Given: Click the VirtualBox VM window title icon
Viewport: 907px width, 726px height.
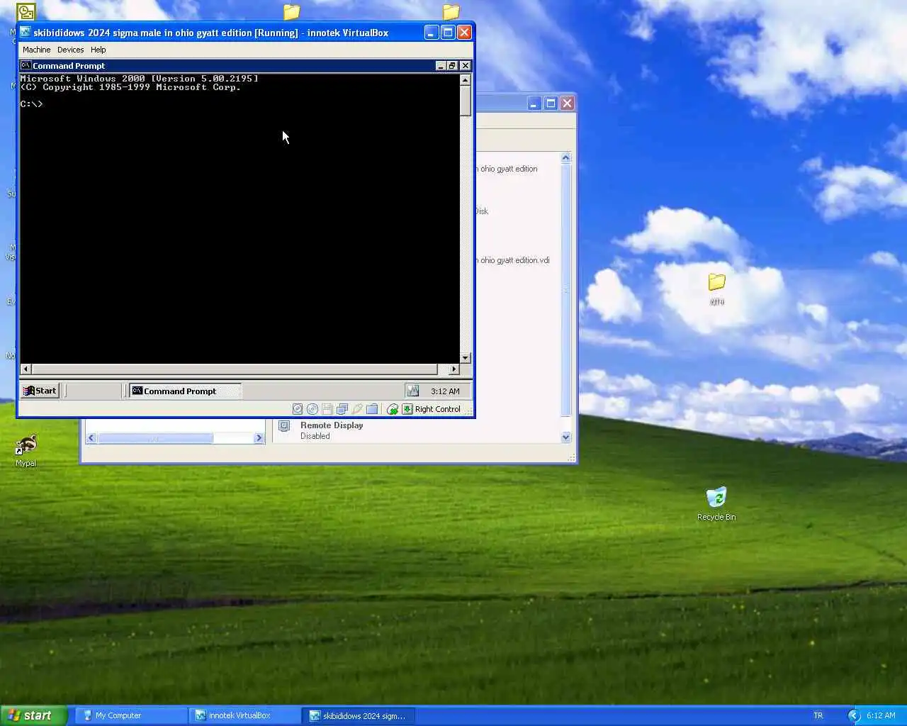Looking at the screenshot, I should click(x=25, y=32).
